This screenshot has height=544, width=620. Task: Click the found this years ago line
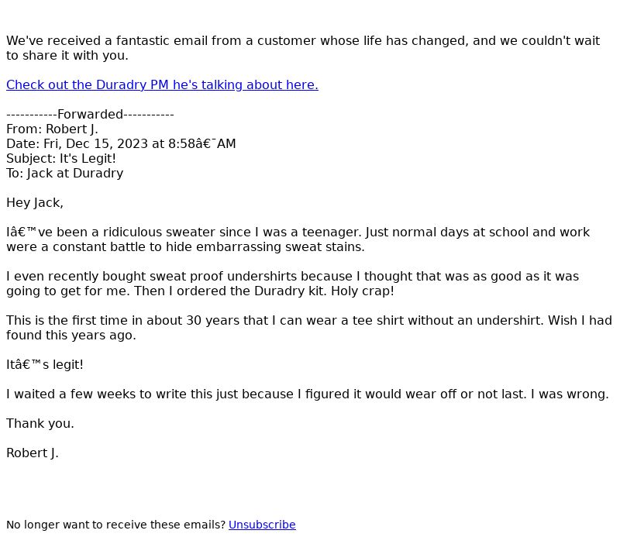[x=71, y=336]
